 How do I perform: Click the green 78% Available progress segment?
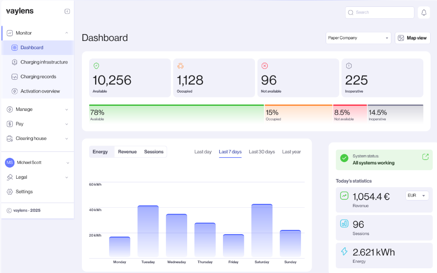(x=177, y=114)
